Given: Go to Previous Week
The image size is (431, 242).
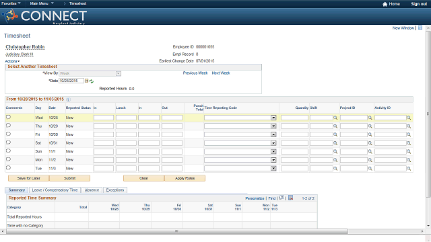Looking at the screenshot, I should pos(195,73).
